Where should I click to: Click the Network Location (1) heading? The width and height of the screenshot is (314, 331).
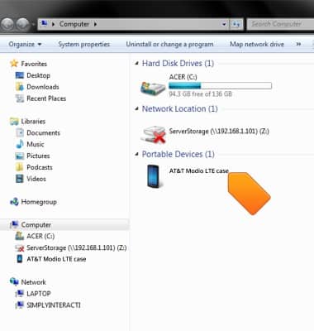click(x=179, y=109)
